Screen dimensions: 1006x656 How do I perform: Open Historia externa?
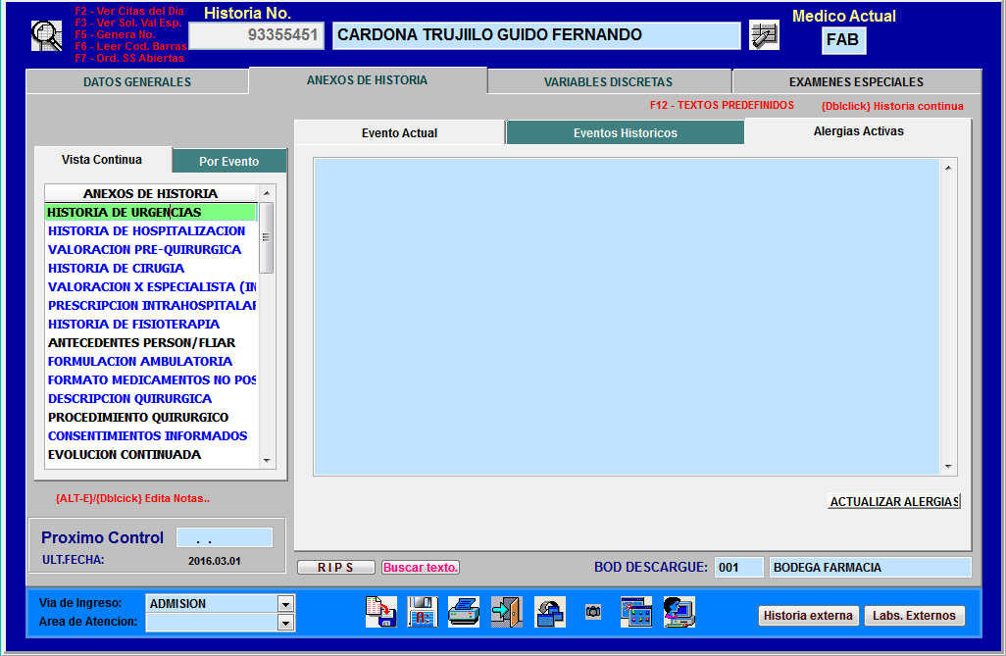pyautogui.click(x=808, y=616)
